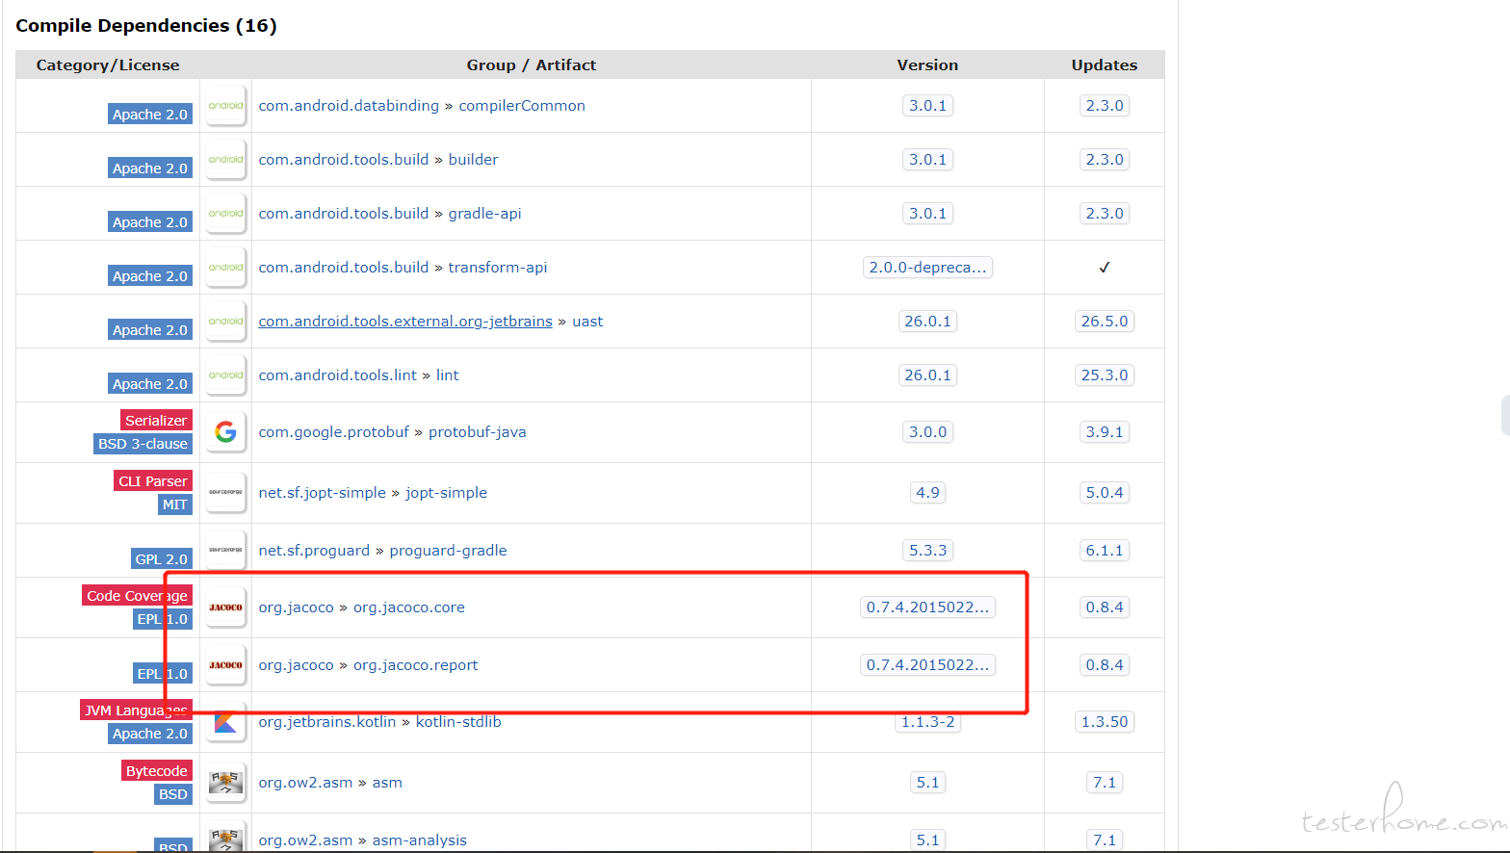1510x853 pixels.
Task: Click update 2.3.0 for builder
Action: (1105, 160)
